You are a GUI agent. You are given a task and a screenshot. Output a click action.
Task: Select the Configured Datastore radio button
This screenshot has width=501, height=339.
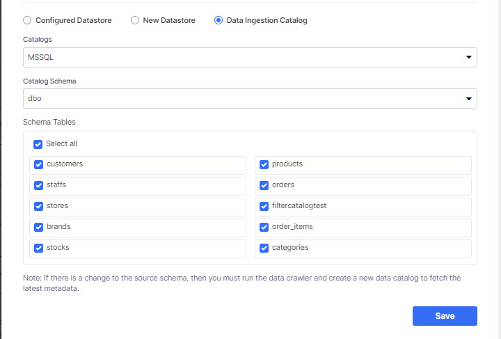[27, 20]
